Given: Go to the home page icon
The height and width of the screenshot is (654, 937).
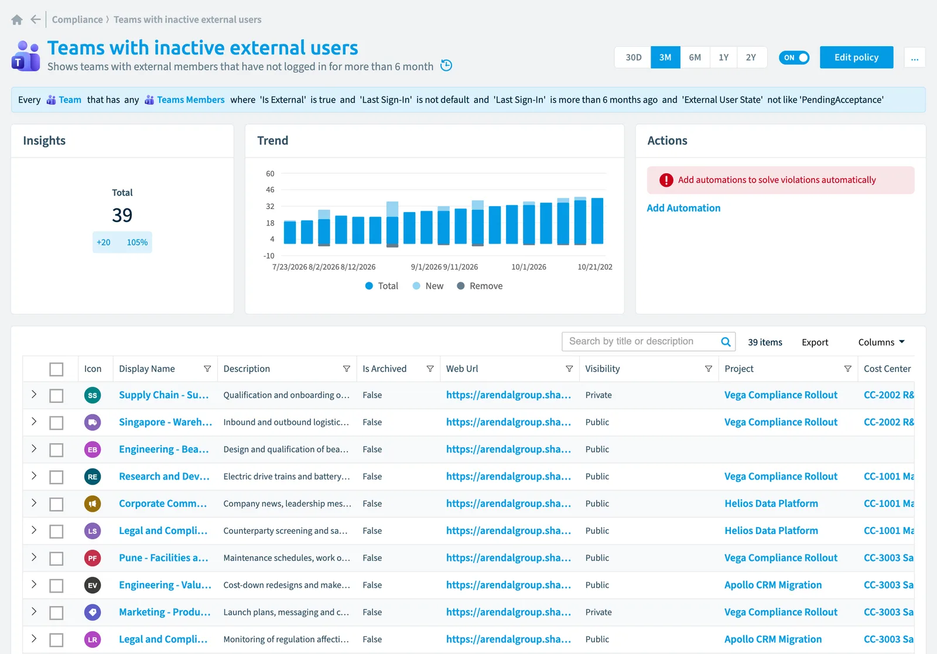Looking at the screenshot, I should click(17, 20).
